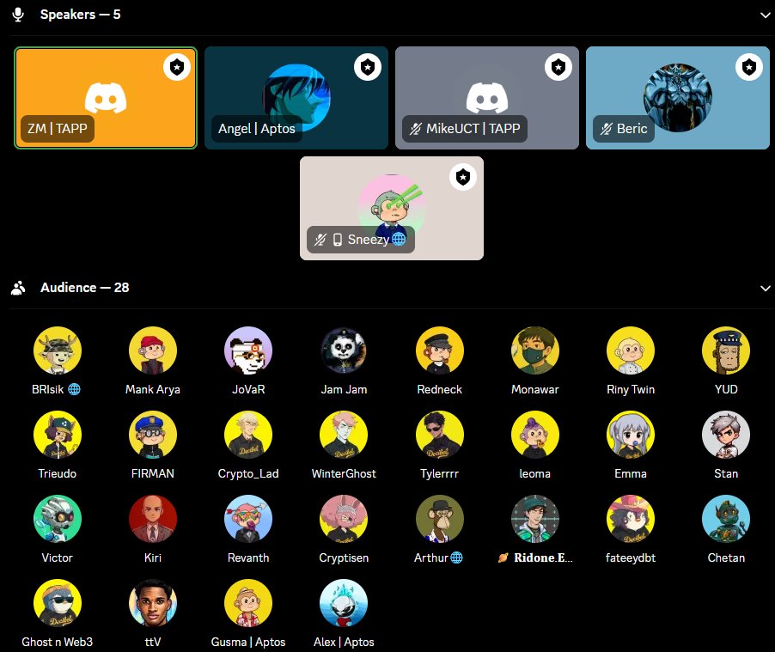This screenshot has height=652, width=775.
Task: Click the globe badge after Sneezy's name
Action: [399, 240]
